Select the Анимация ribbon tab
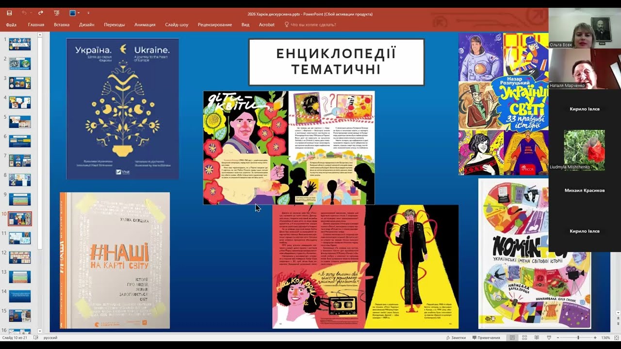The image size is (621, 349). tap(145, 25)
